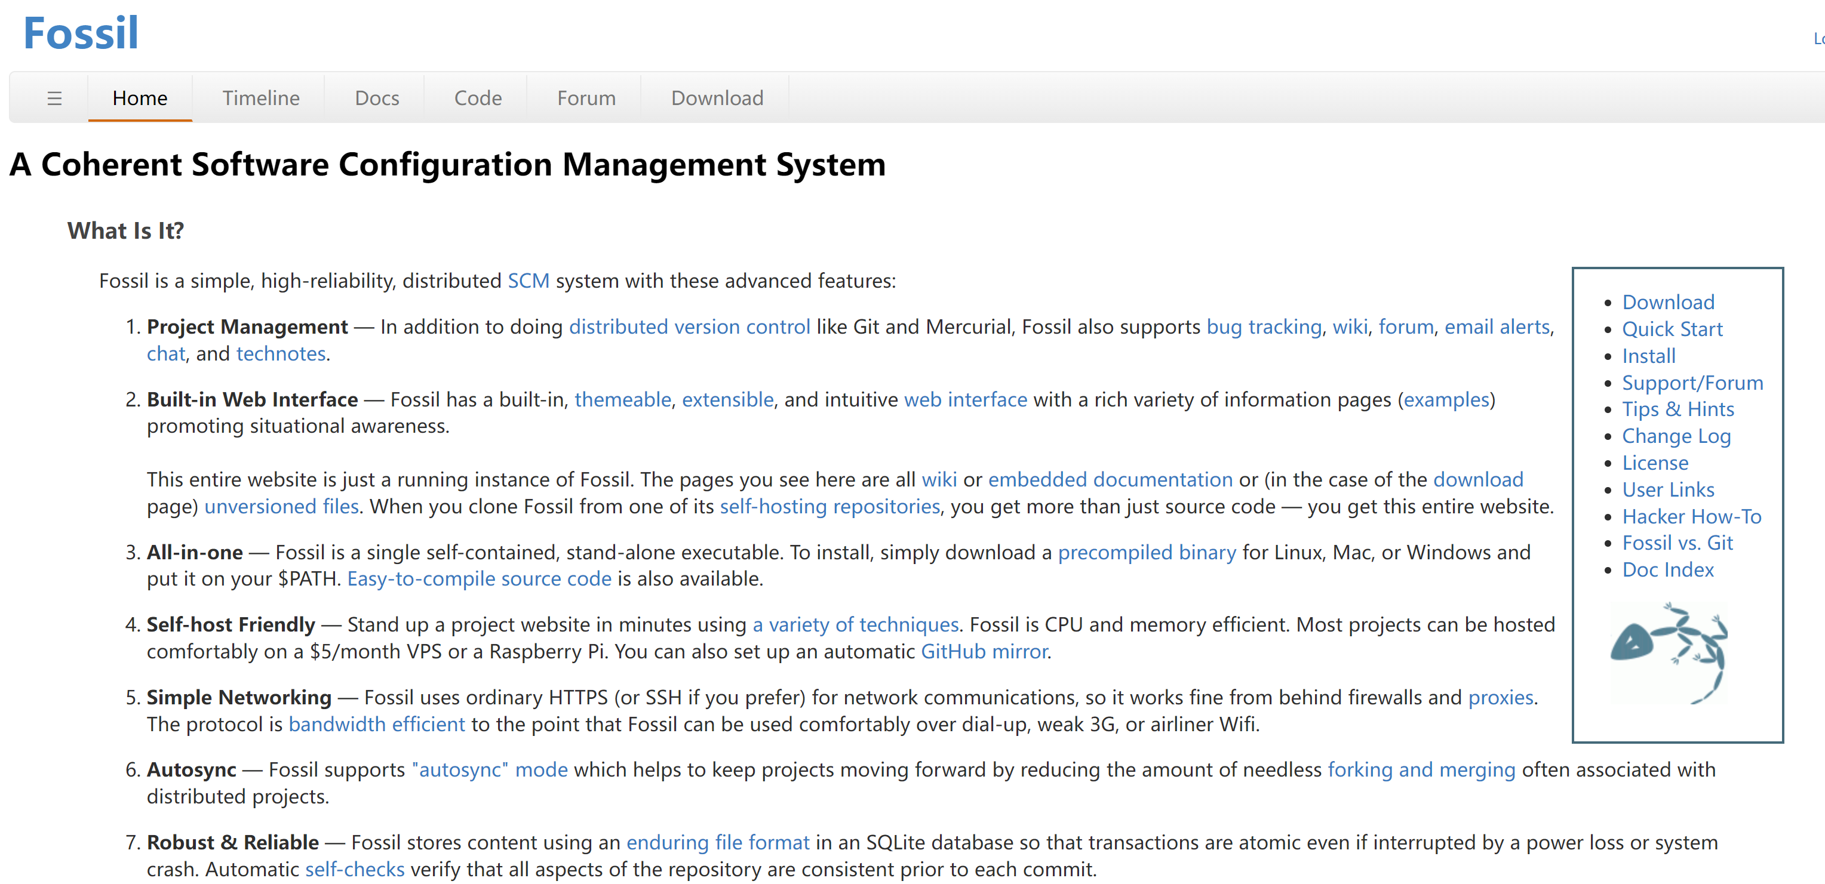Open the email alerts link
Viewport: 1825px width, 884px height.
click(x=1497, y=327)
